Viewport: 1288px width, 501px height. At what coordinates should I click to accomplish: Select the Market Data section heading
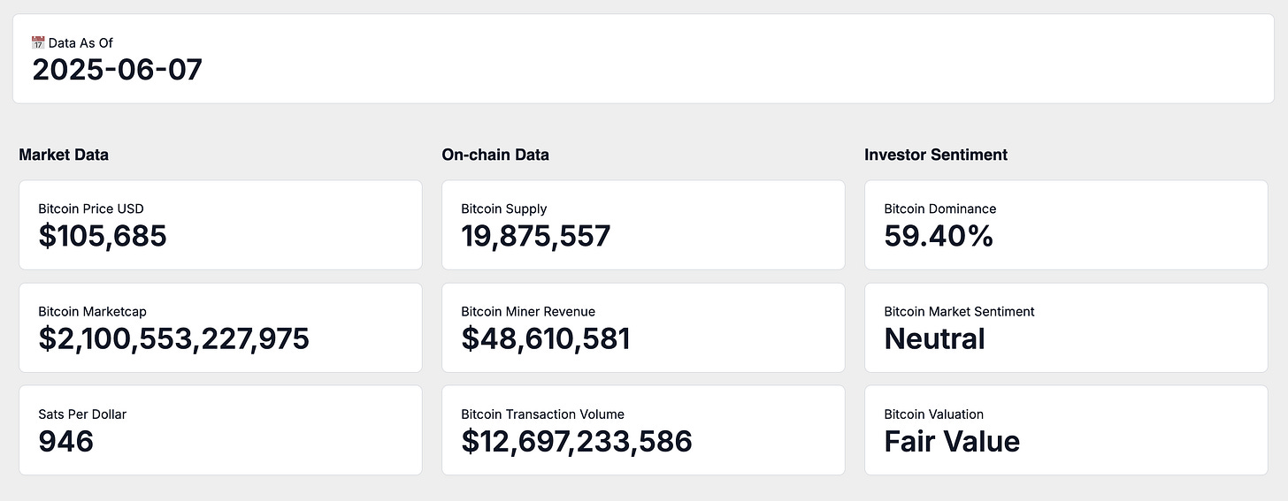pyautogui.click(x=64, y=155)
